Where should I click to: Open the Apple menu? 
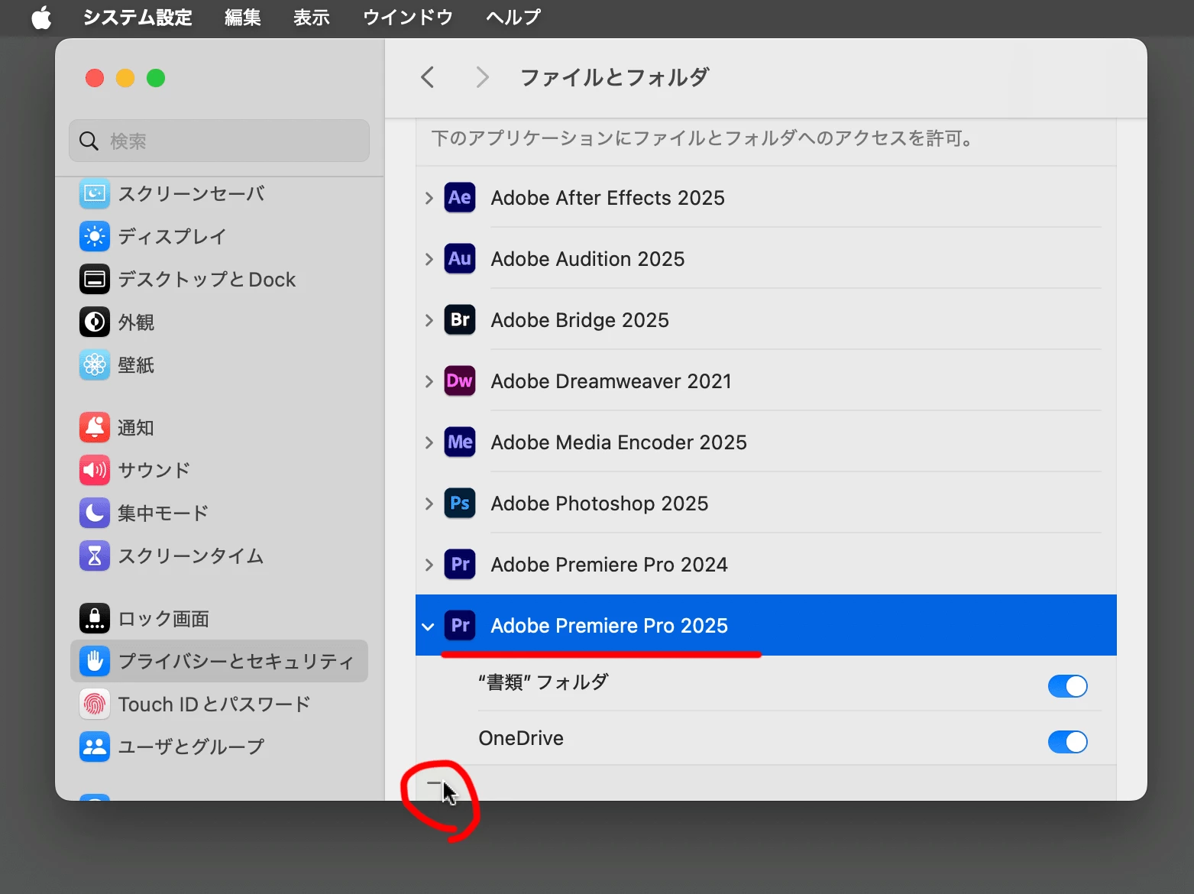tap(42, 17)
